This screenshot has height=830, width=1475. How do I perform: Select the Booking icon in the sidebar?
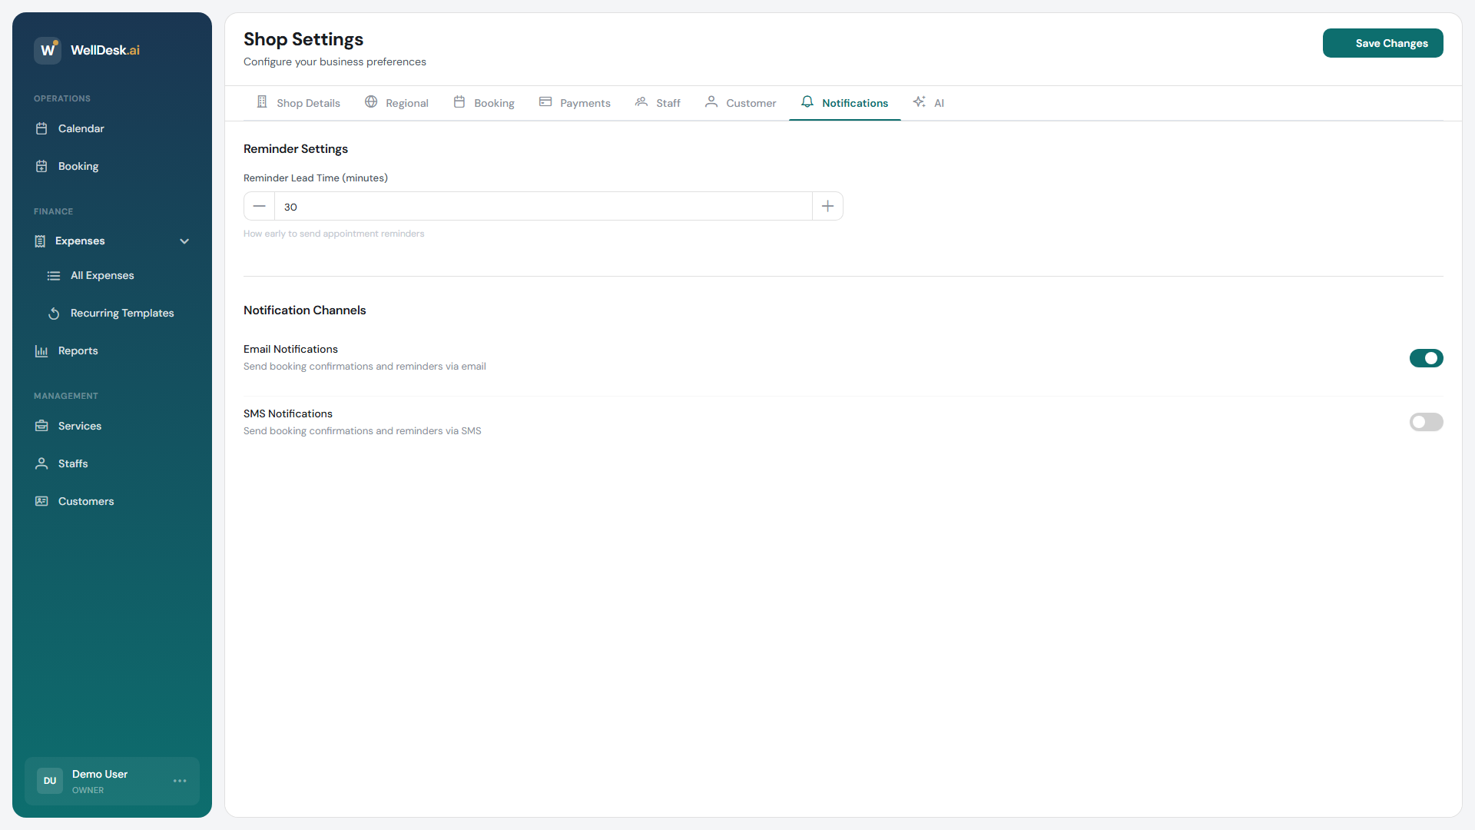(x=41, y=166)
